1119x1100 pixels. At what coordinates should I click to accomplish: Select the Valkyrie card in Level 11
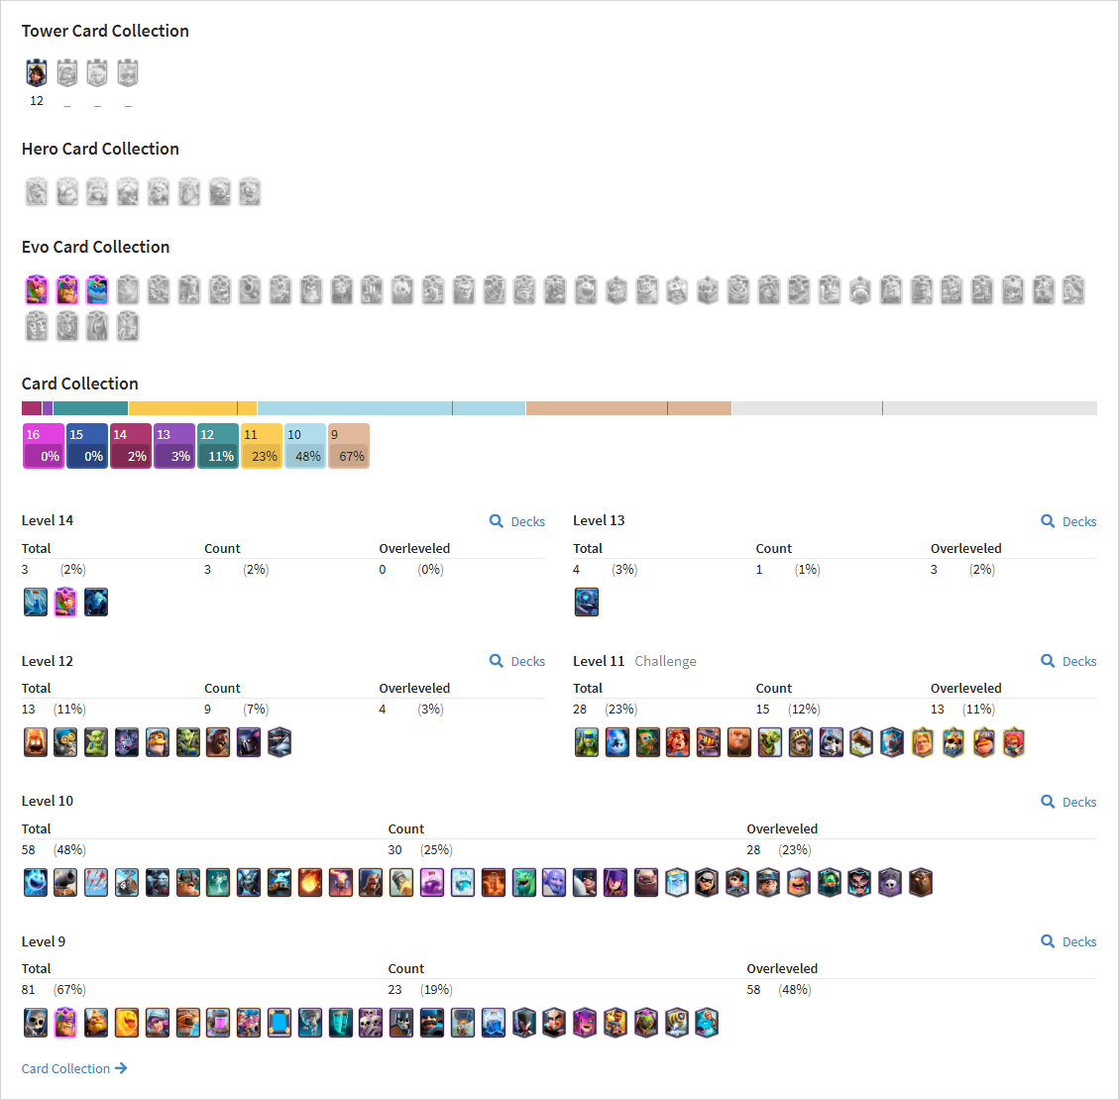[x=678, y=742]
